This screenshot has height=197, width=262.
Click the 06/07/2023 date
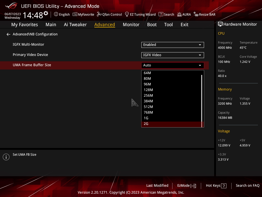tap(13, 14)
